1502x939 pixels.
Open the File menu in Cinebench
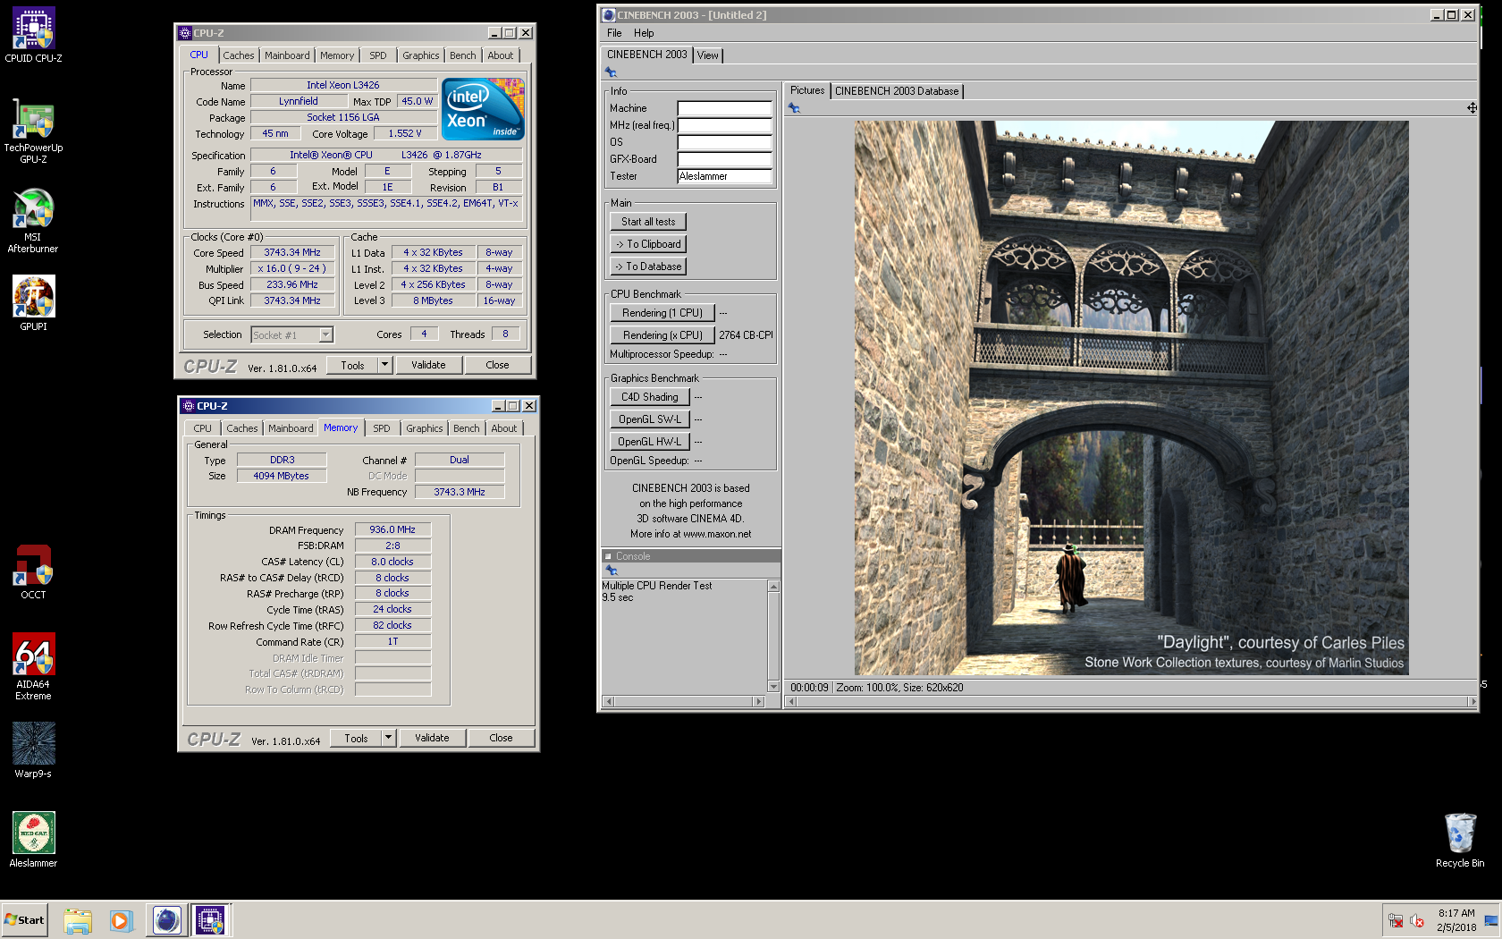point(614,33)
